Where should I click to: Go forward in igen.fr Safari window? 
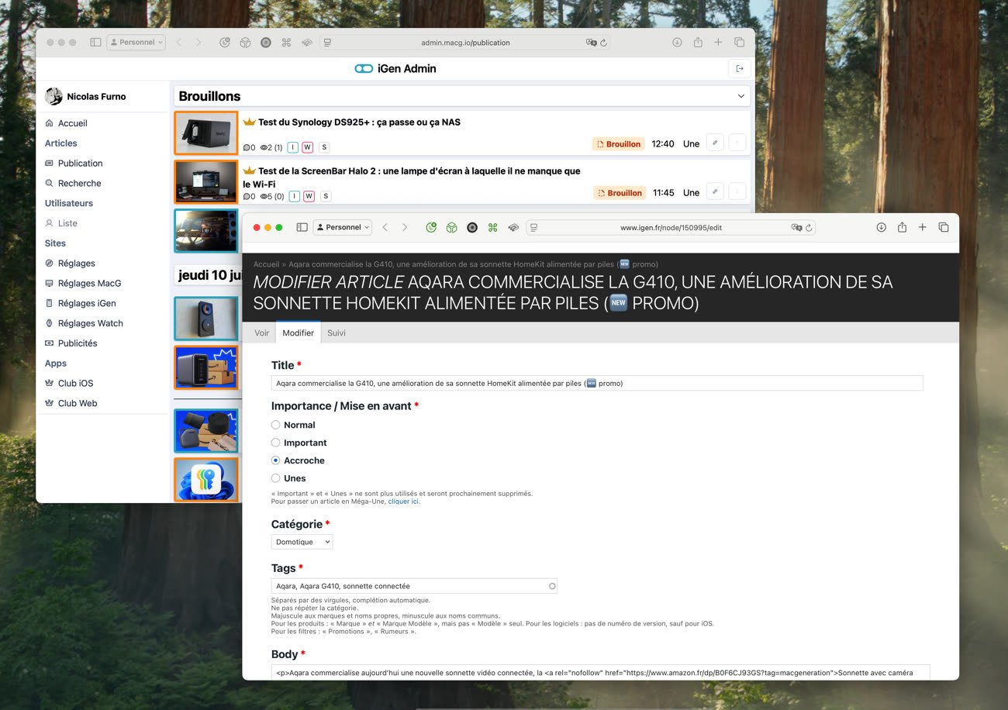pos(405,227)
